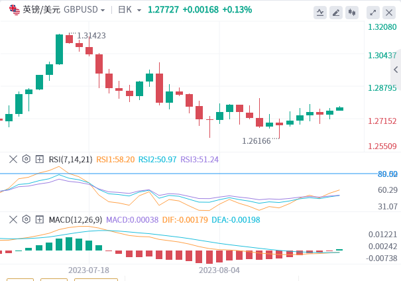Click the 1.31423 high price label
This screenshot has height=281, width=401.
point(91,36)
